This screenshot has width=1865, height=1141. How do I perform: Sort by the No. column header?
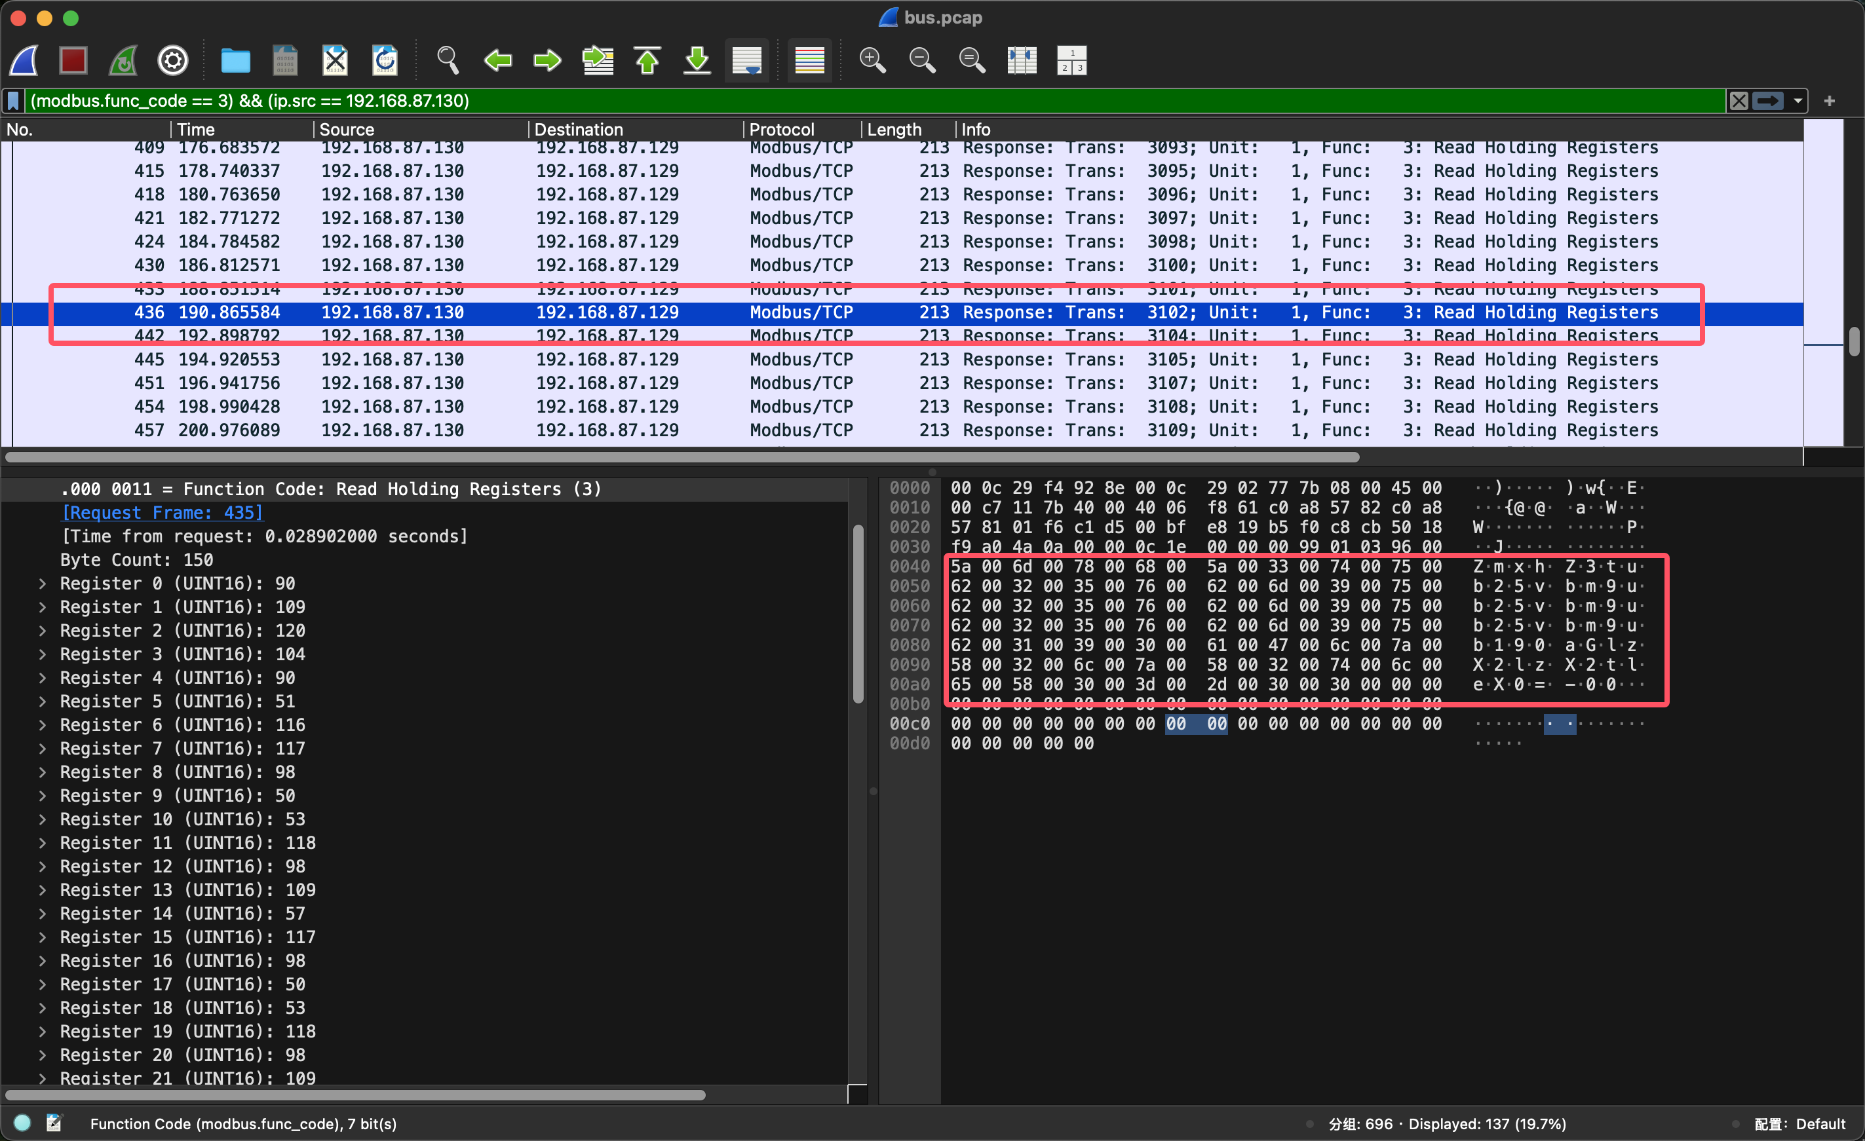point(86,130)
